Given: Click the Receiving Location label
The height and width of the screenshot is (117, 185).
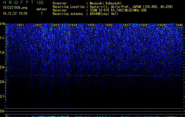Looking at the screenshot, I should (x=69, y=7).
